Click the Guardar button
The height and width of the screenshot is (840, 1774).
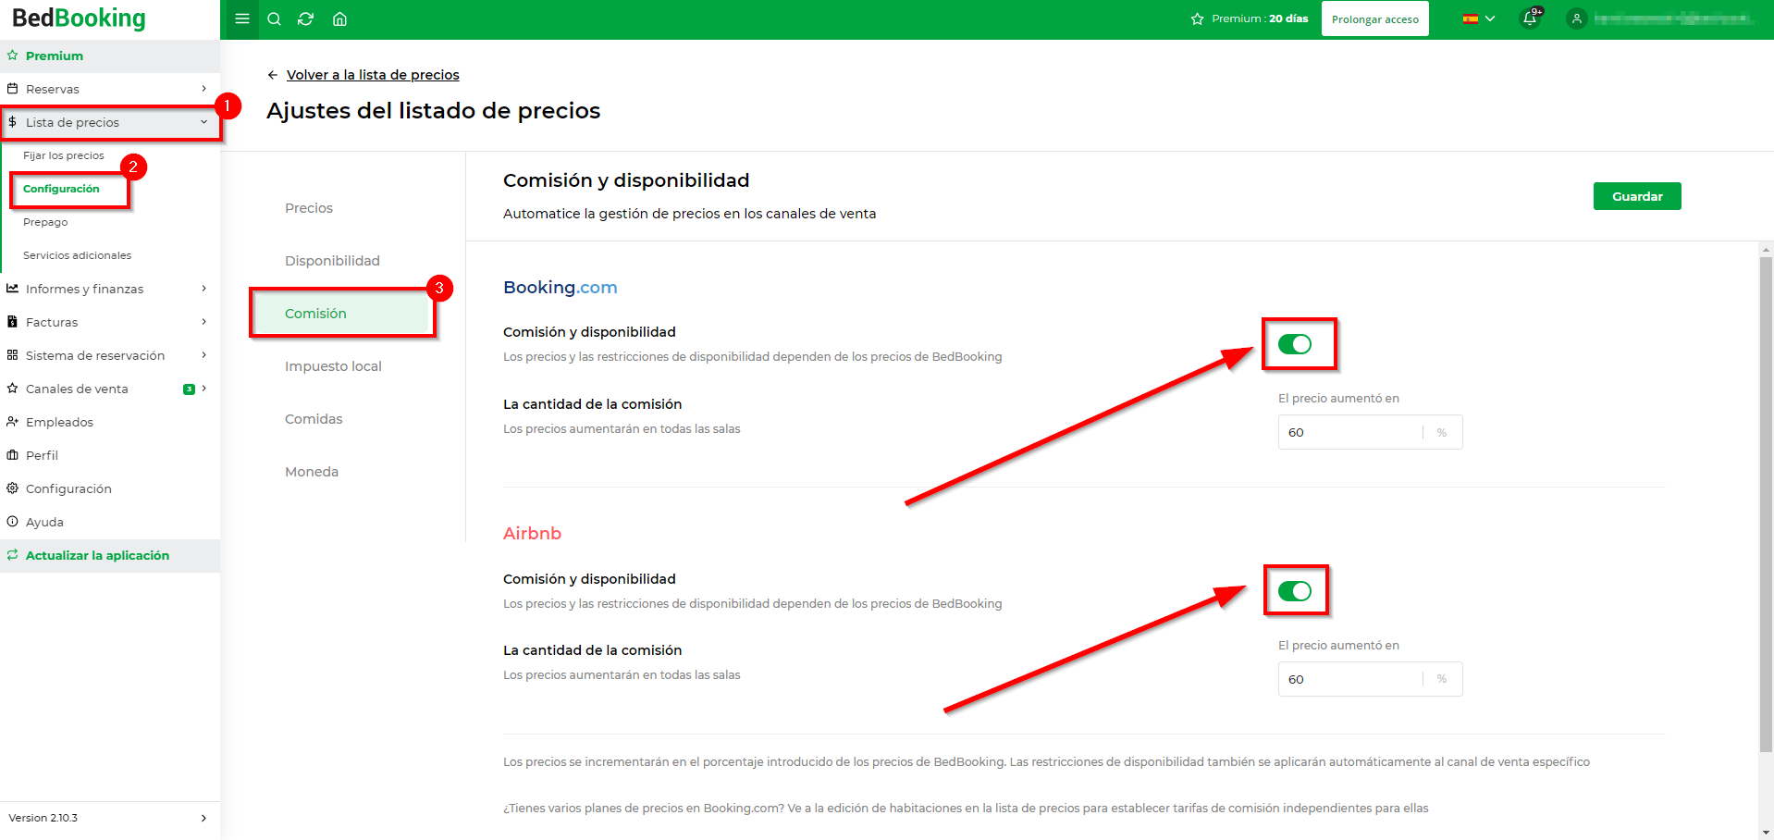(x=1637, y=196)
